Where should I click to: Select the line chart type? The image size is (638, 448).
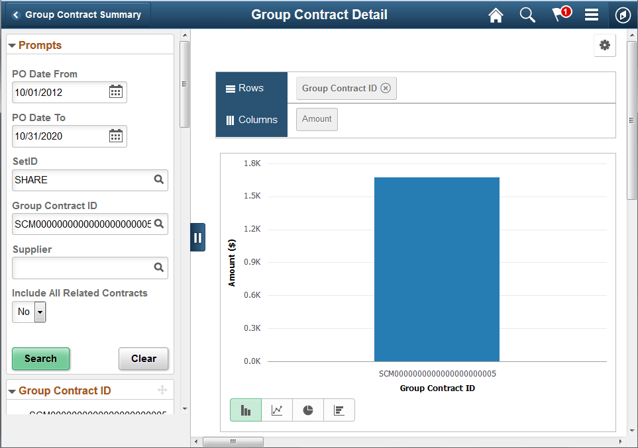277,410
